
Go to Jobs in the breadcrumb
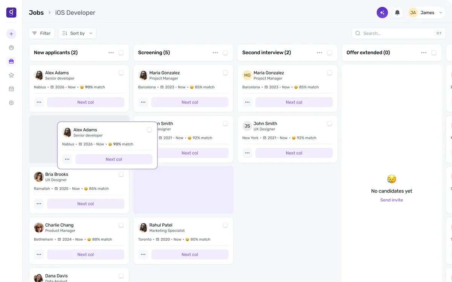(x=36, y=12)
